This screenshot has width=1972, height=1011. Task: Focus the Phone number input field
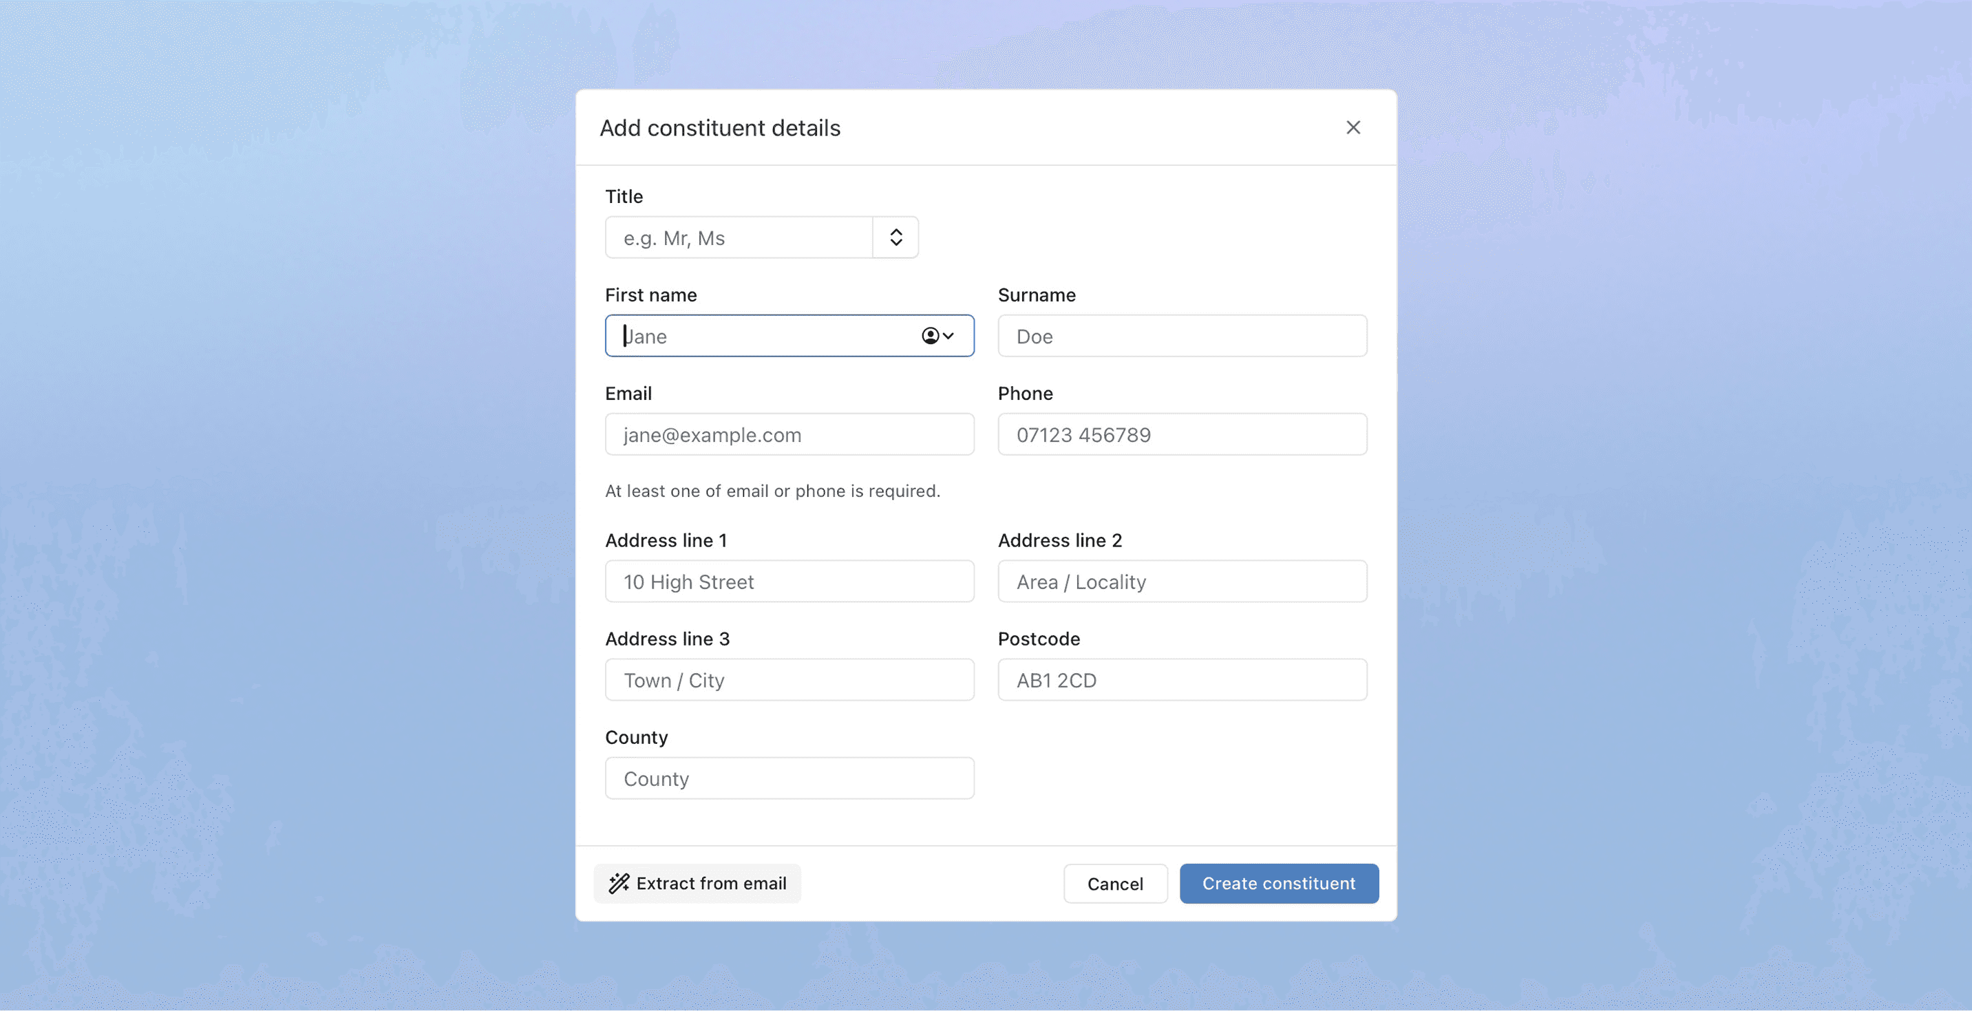coord(1181,434)
